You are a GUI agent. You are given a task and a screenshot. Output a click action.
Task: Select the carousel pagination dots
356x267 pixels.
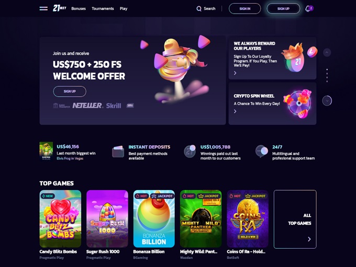coord(327,75)
